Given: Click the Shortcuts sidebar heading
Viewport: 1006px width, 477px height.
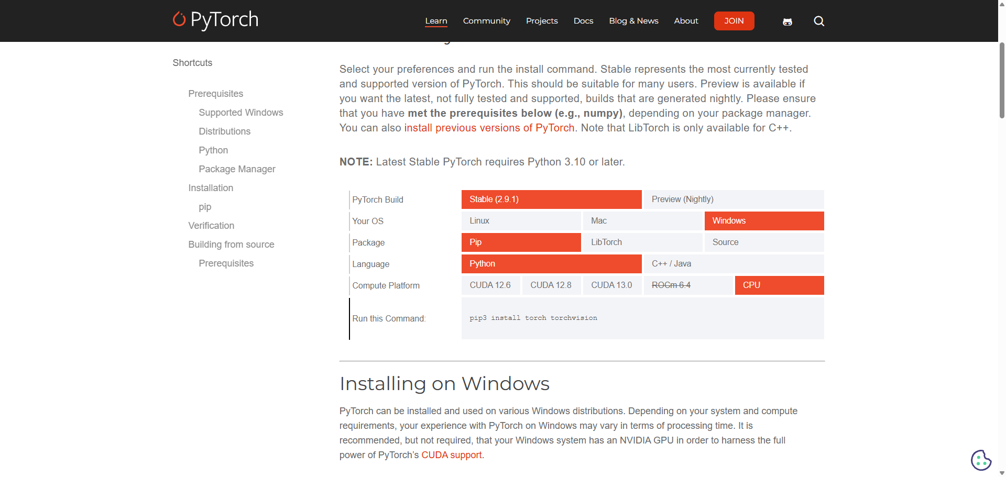Looking at the screenshot, I should coord(192,63).
